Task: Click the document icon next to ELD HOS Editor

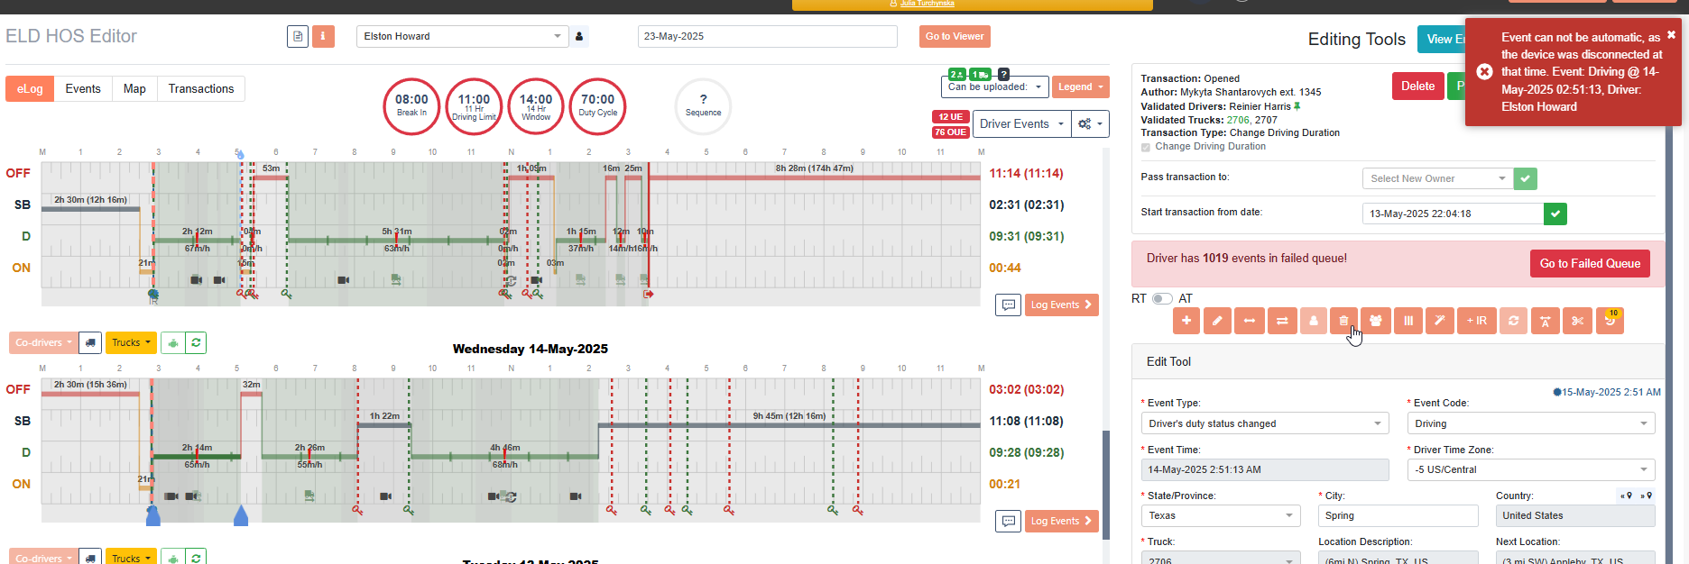Action: tap(298, 37)
